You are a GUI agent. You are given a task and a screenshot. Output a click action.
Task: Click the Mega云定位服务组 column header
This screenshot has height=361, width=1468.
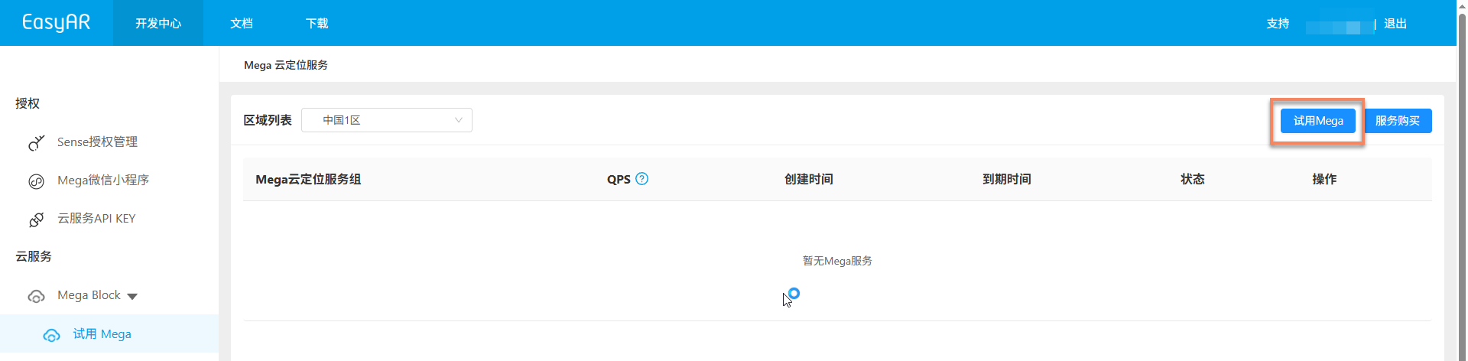308,180
